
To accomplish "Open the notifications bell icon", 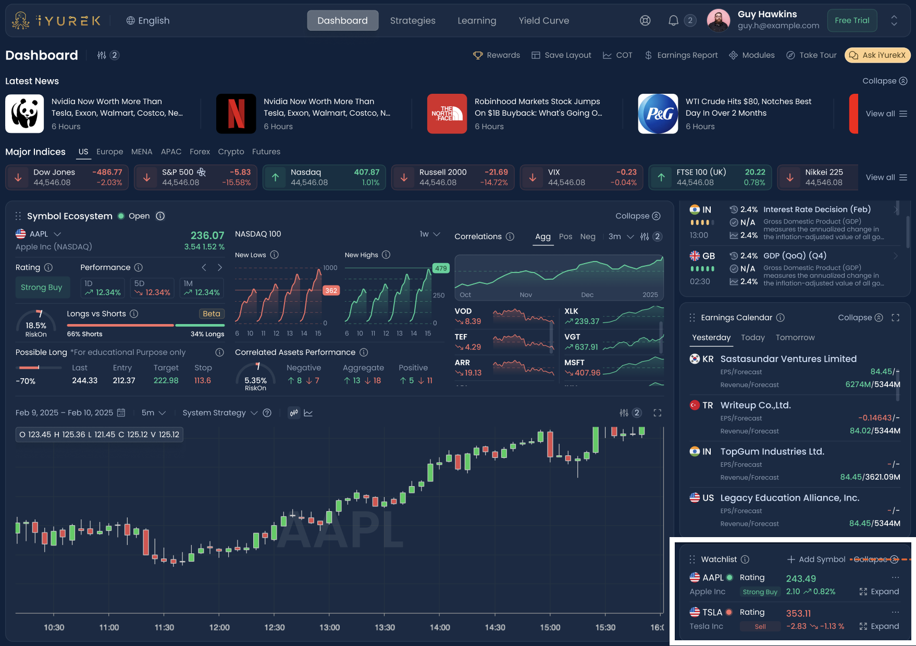I will (x=673, y=21).
